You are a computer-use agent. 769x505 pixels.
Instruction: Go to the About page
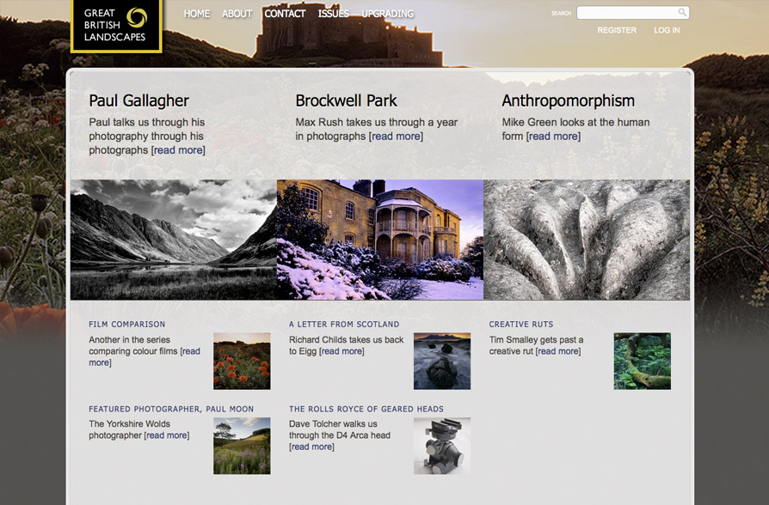[237, 14]
